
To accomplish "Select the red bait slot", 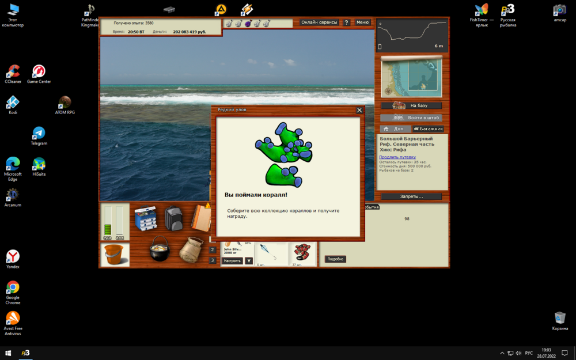I will pyautogui.click(x=302, y=252).
